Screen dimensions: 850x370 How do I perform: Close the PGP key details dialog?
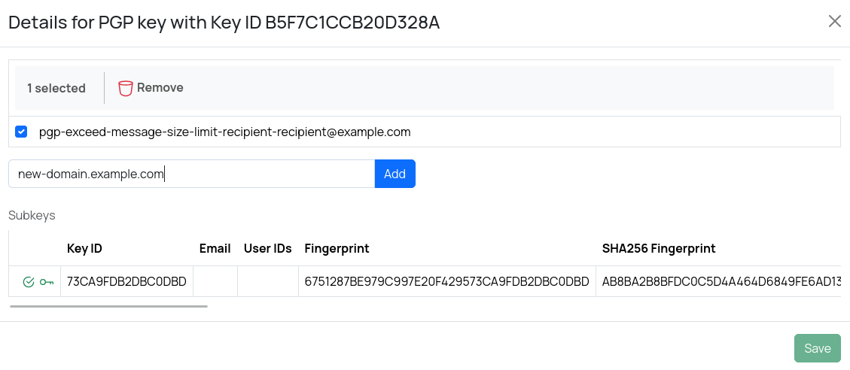pyautogui.click(x=834, y=21)
